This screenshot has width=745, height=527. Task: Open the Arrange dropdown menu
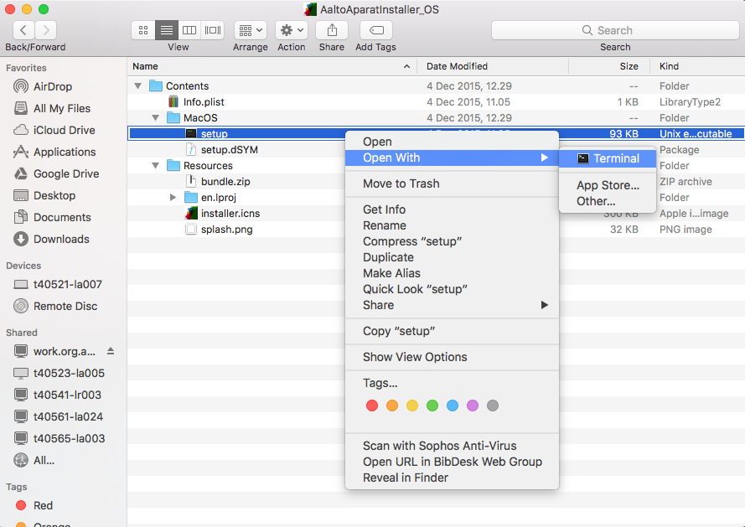point(251,30)
